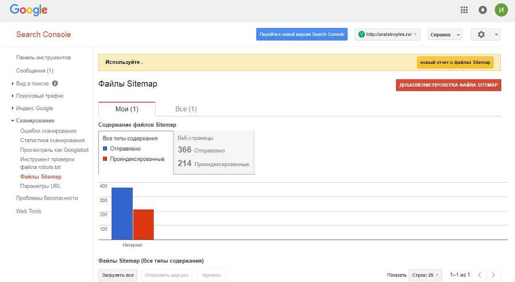
Task: Open Ошибки сканирования in sidebar
Action: (x=48, y=131)
